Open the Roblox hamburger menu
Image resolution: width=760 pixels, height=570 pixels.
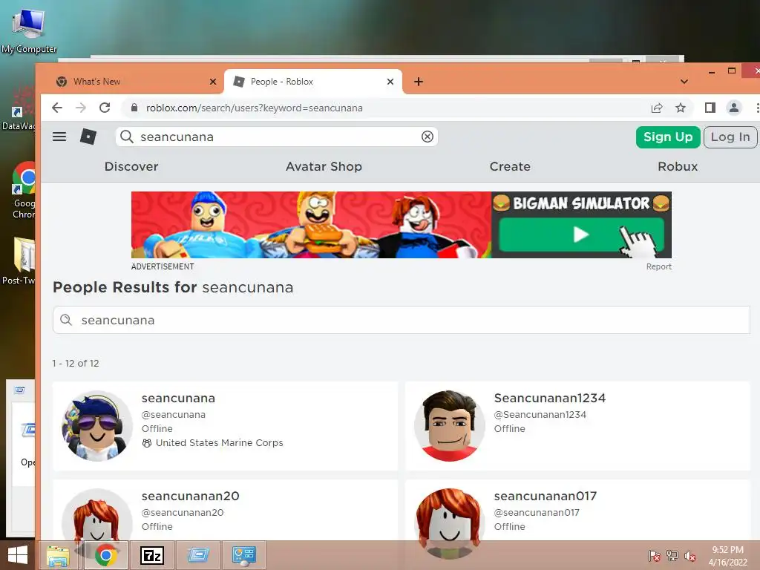pos(59,137)
